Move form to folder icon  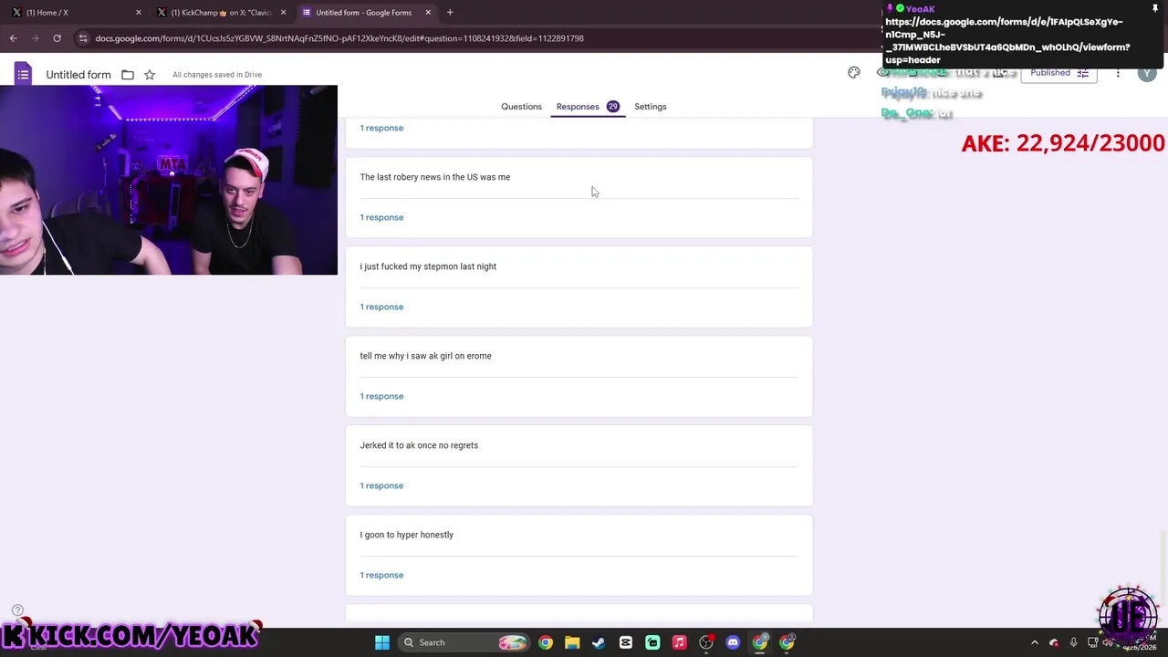(128, 75)
